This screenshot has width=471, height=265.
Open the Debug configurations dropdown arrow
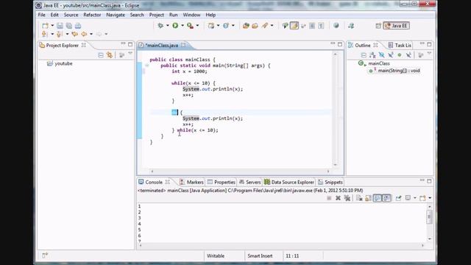coord(168,26)
